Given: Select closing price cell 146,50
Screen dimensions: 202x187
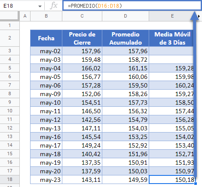Looking at the screenshot, I should pyautogui.click(x=82, y=111).
